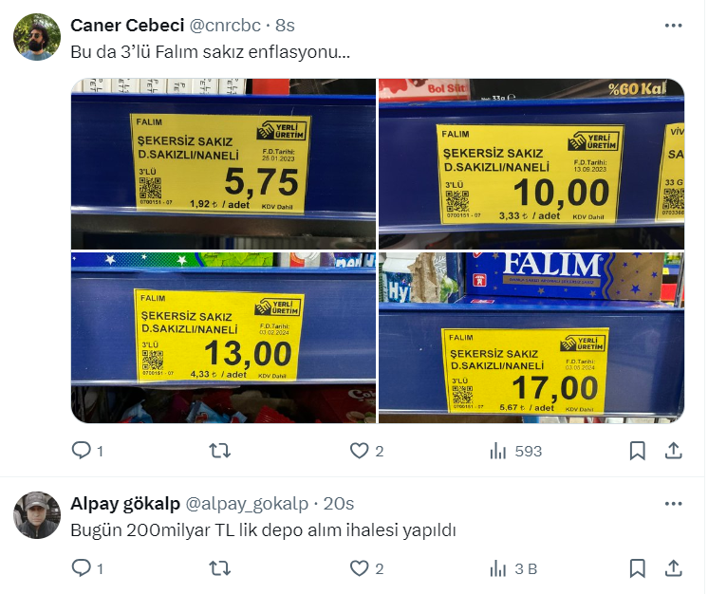Open the @cnrcbc profile link
The width and height of the screenshot is (727, 594).
point(225,25)
